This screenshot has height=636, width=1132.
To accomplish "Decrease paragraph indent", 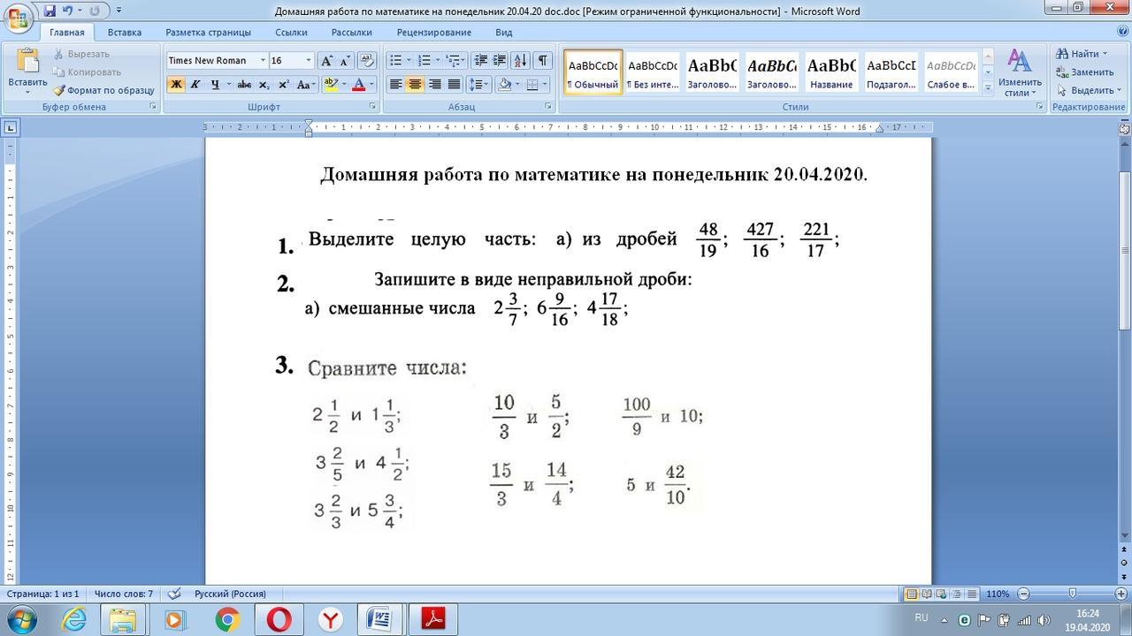I will tap(480, 61).
